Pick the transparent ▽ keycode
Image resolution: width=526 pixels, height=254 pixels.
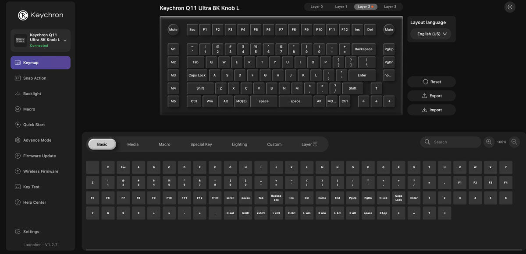(108, 167)
